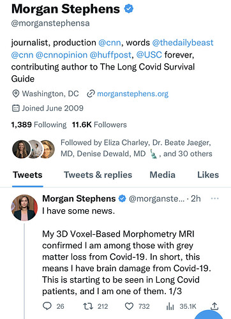Open the @USC mention link
This screenshot has width=231, height=319.
tap(149, 55)
